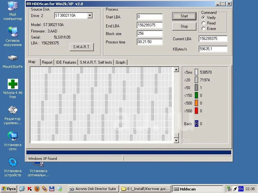Click the <5ms count value 538570
Image resolution: width=258 pixels, height=193 pixels.
tap(206, 72)
